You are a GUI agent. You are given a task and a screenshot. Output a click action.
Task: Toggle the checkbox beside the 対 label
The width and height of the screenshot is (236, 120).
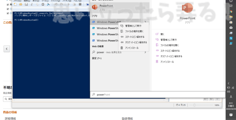point(8,5)
